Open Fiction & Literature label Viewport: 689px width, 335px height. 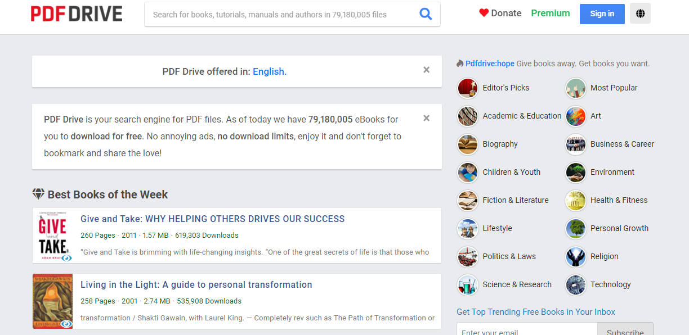coord(515,200)
